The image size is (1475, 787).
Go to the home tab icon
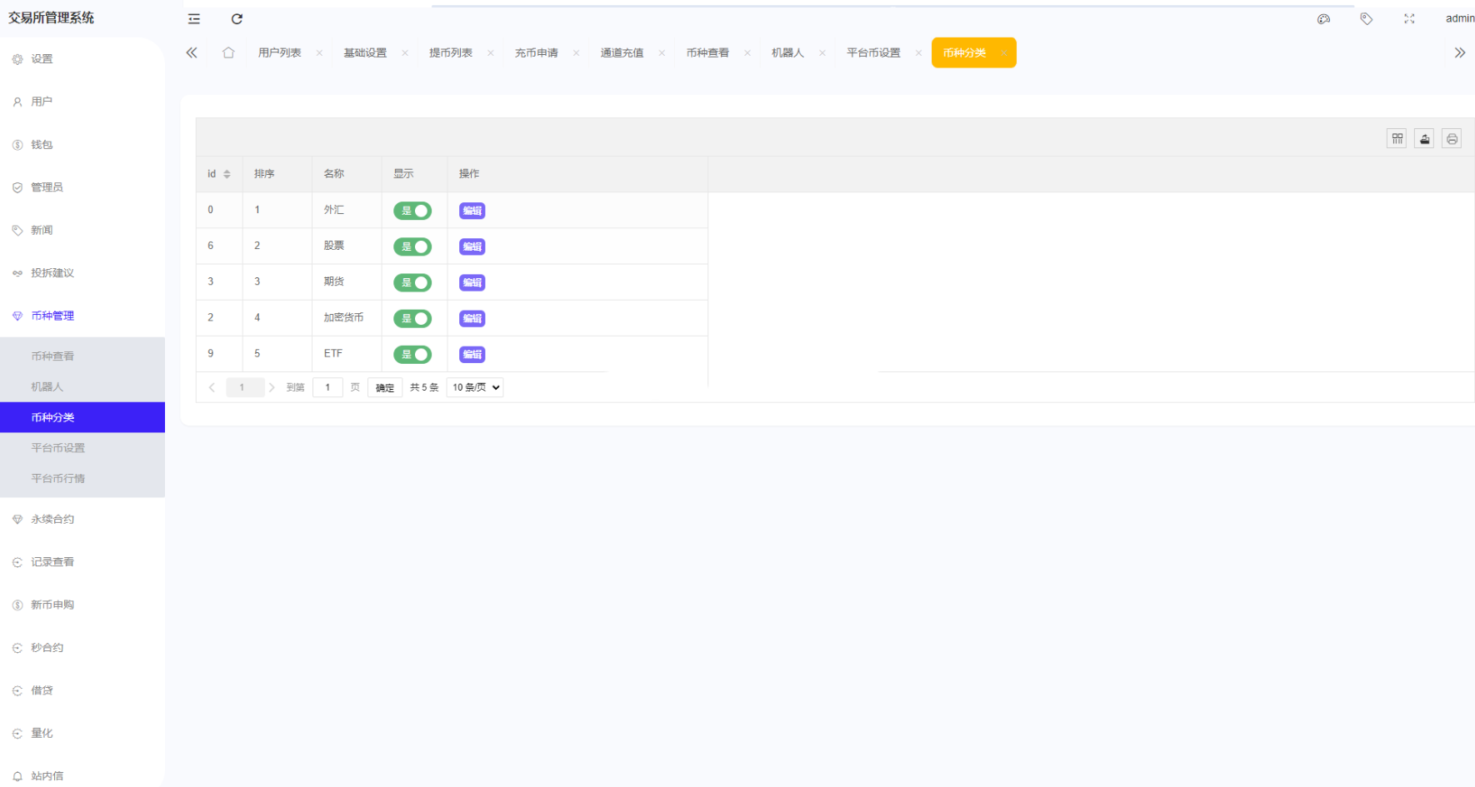click(x=228, y=53)
